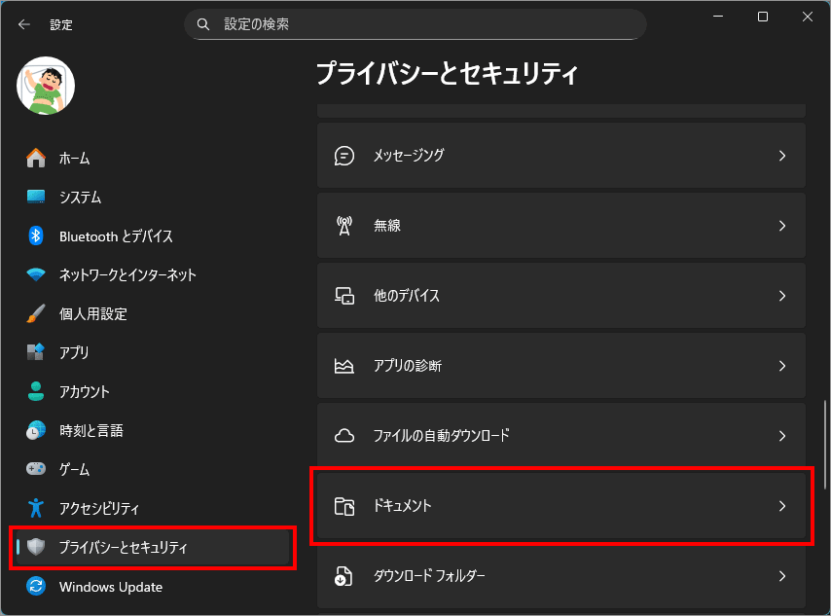831x616 pixels.
Task: Click the メッセージング chat bubble icon
Action: pyautogui.click(x=344, y=156)
